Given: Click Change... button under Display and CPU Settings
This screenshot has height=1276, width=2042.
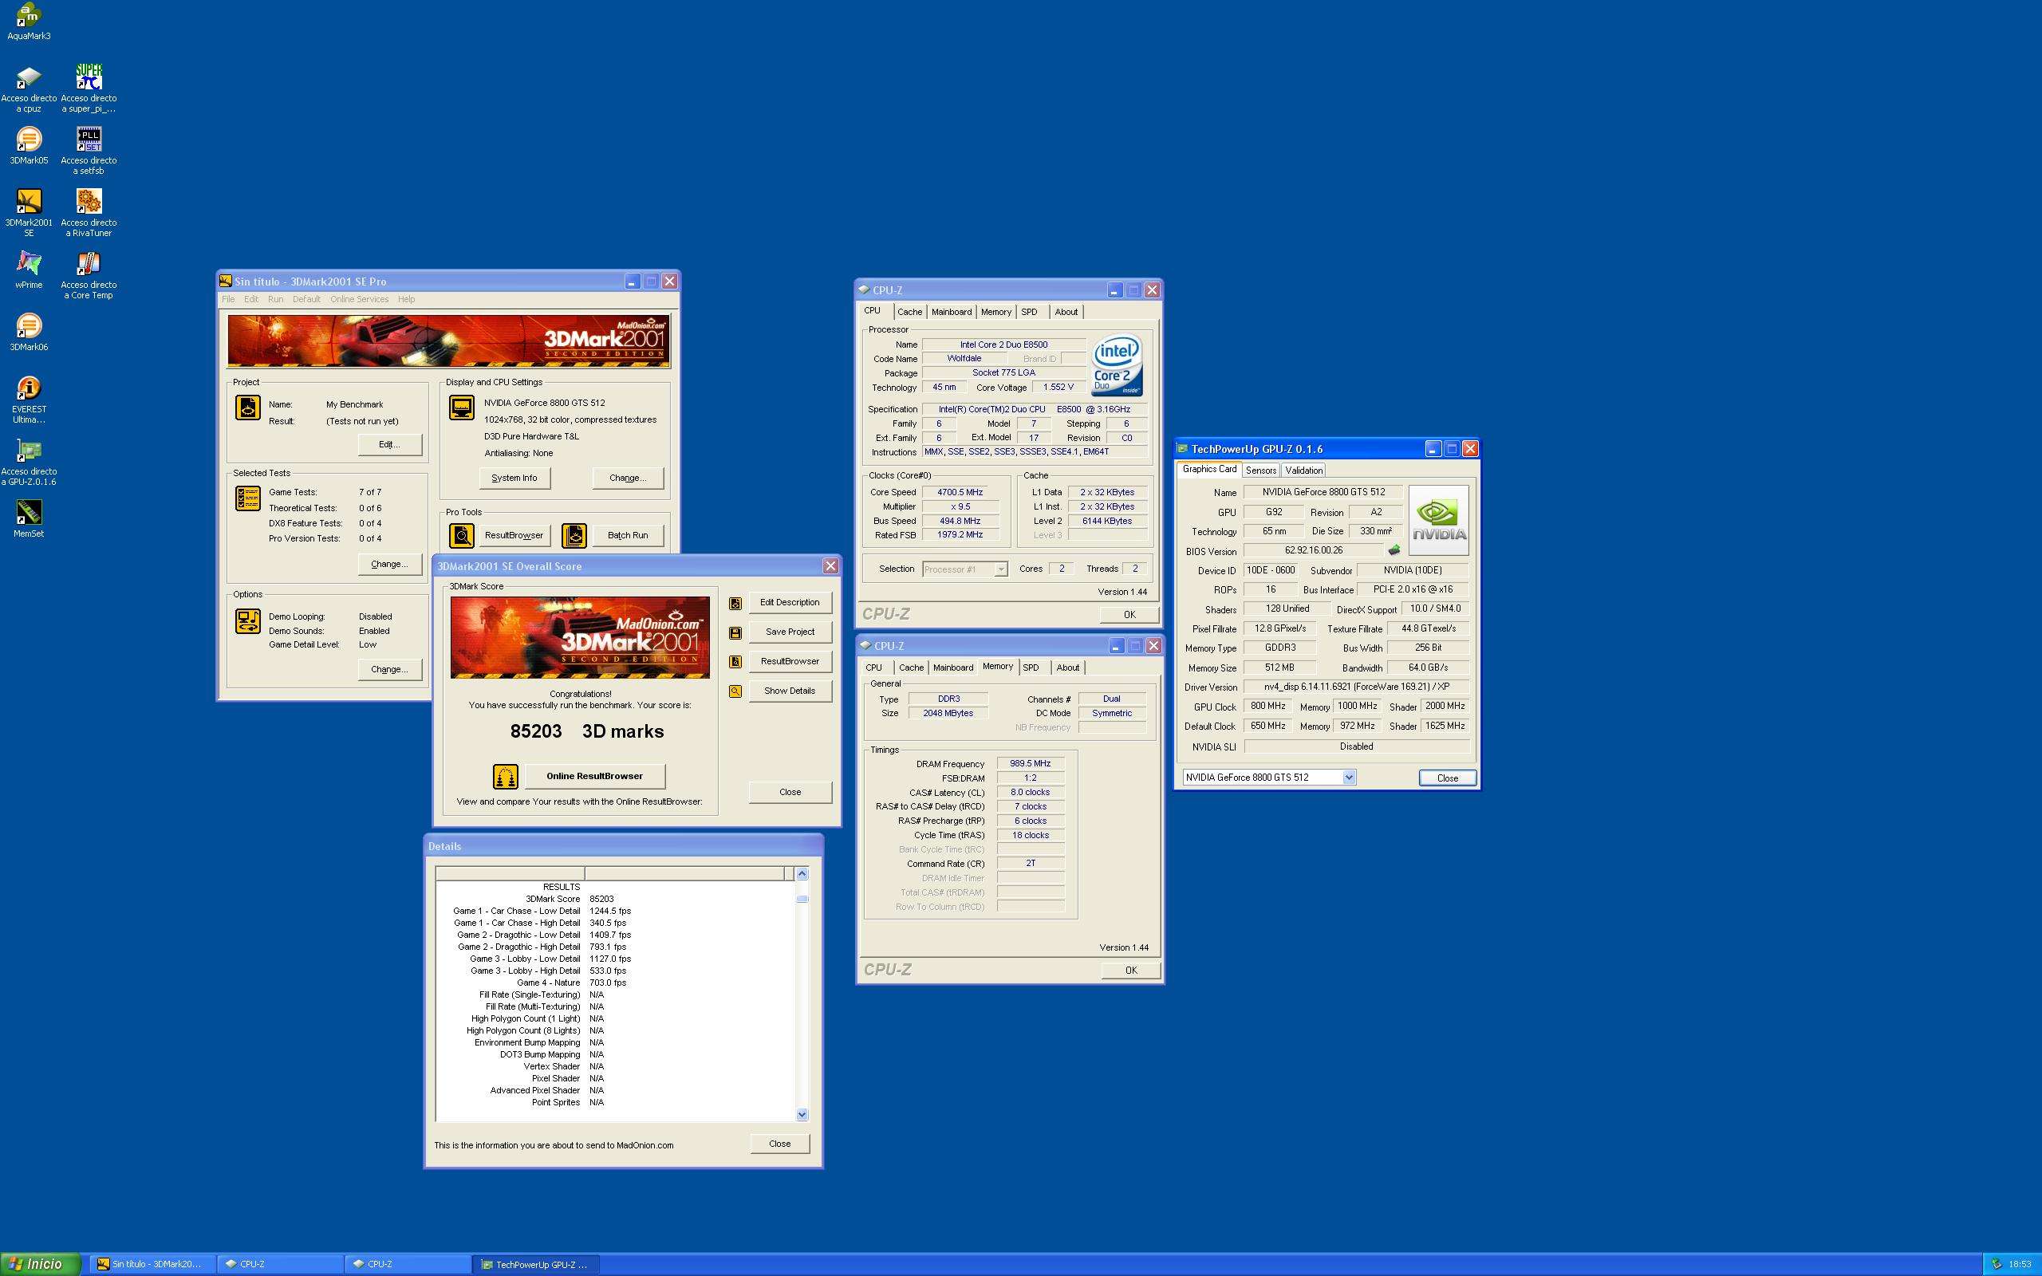Looking at the screenshot, I should click(628, 478).
